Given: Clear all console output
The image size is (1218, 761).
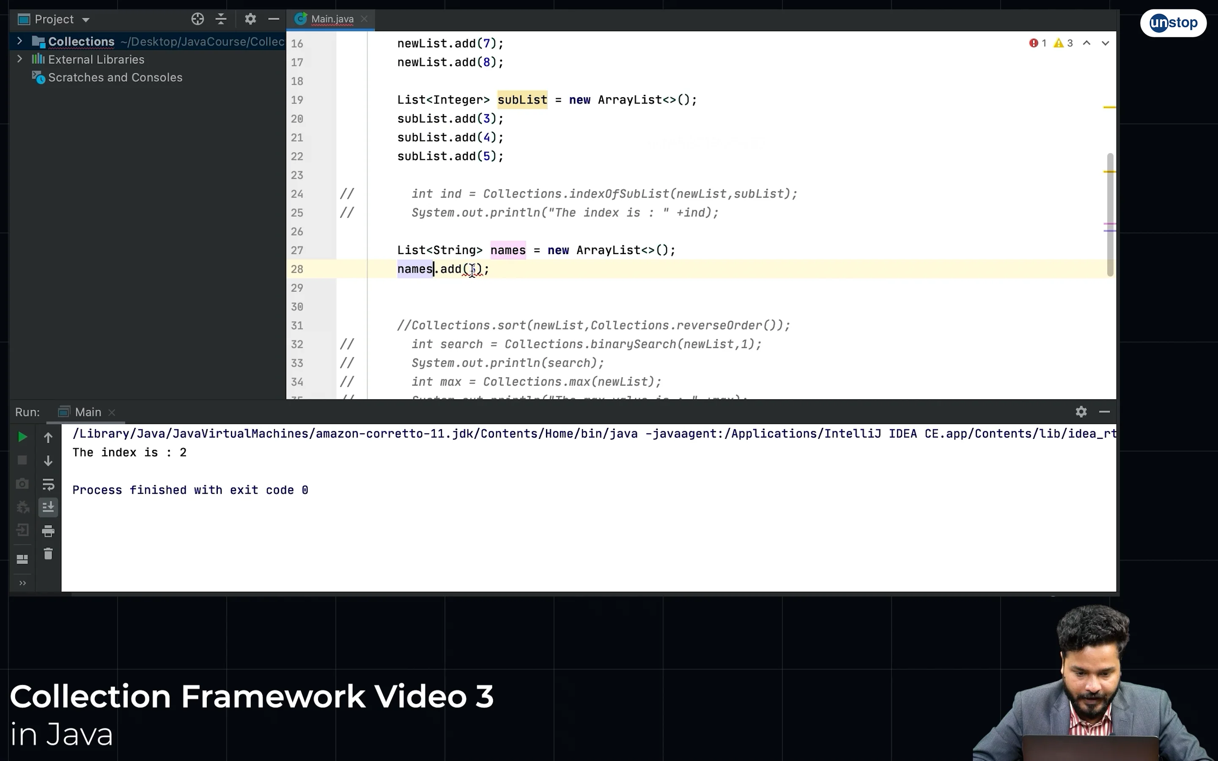Looking at the screenshot, I should click(48, 554).
